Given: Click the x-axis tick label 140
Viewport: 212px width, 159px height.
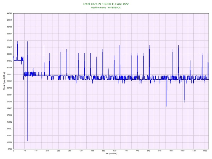Looking at the screenshot, I should point(36,151).
